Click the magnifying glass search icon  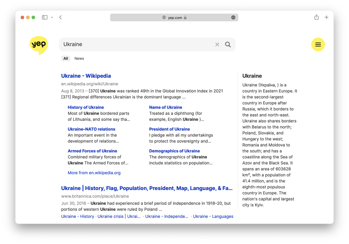click(228, 44)
